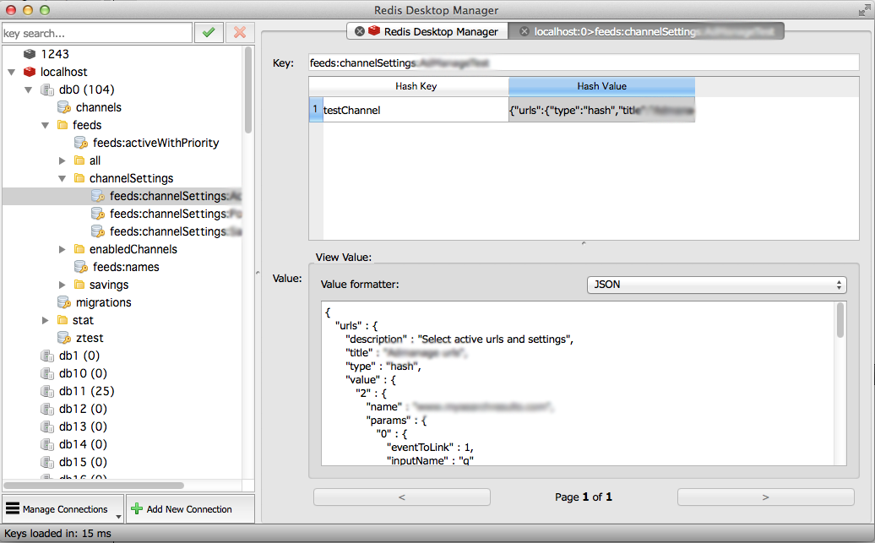This screenshot has width=875, height=543.
Task: Collapse the channelSettings folder
Action: (x=62, y=178)
